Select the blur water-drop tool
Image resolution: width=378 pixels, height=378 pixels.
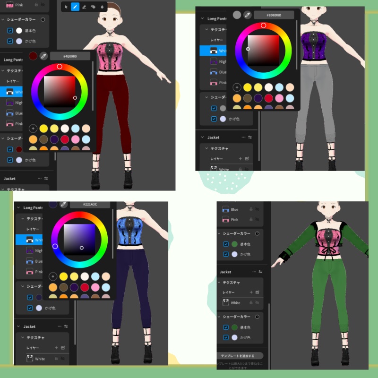(x=102, y=7)
